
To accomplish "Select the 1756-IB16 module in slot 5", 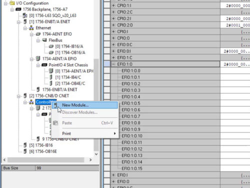I will (x=41, y=145).
